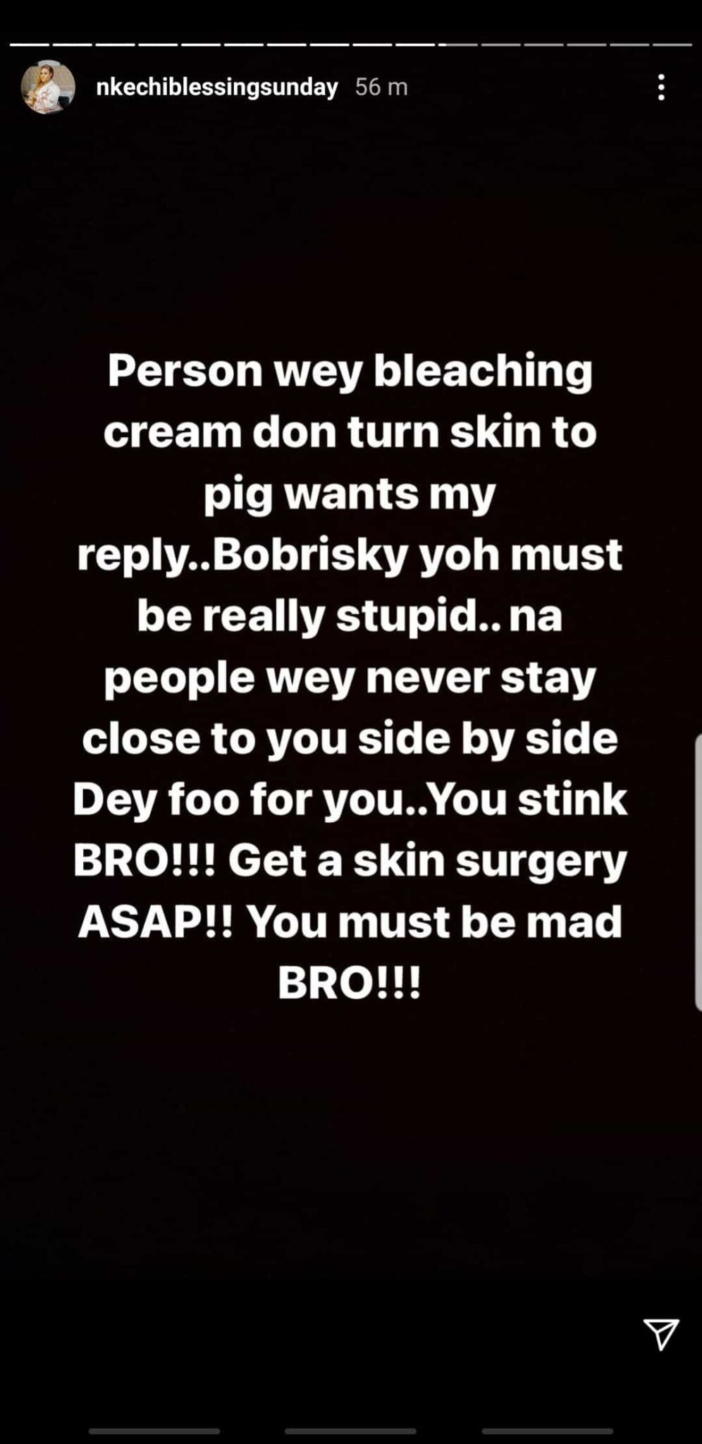Tap the word Bobrisky in story text
702x1444 pixels.
click(310, 555)
